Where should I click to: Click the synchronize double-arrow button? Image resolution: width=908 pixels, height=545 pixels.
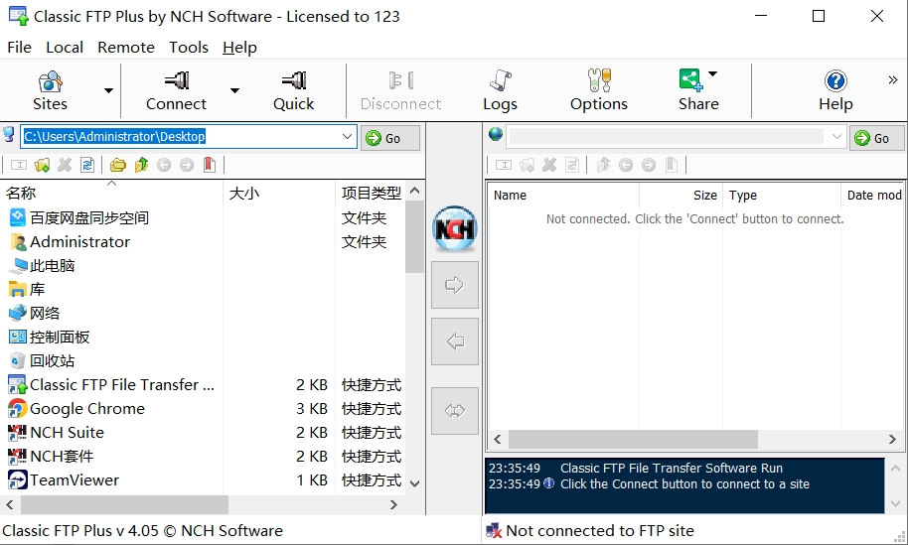[x=455, y=411]
